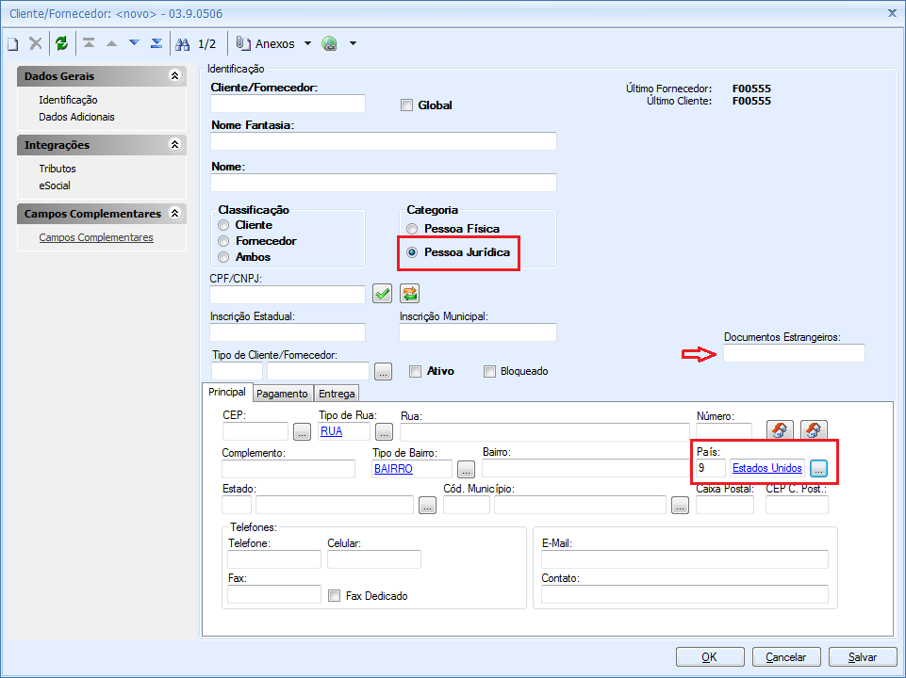Screen dimensions: 906x678
Task: Go to last record arrow icon
Action: click(156, 43)
